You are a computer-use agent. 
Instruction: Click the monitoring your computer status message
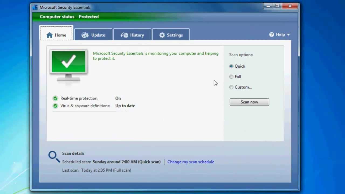tap(156, 56)
